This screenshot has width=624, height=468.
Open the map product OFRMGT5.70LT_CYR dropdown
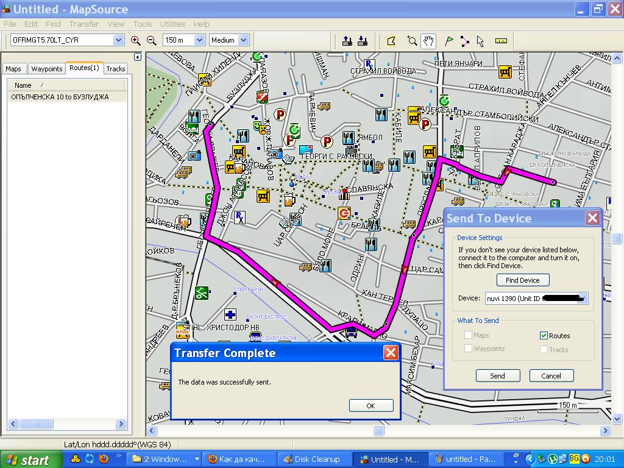click(118, 40)
